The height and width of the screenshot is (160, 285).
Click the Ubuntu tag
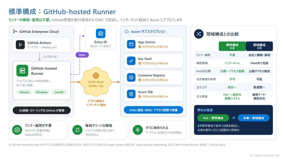24,92
